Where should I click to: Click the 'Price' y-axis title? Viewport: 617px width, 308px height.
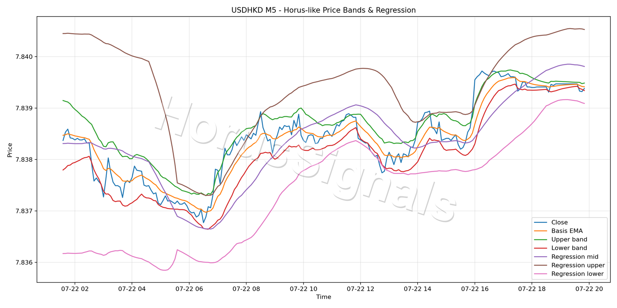(x=10, y=150)
